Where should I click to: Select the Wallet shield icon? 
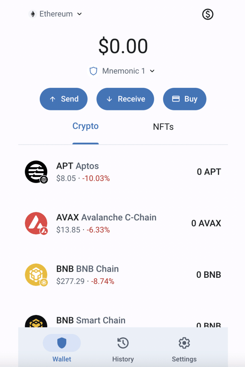pos(62,343)
